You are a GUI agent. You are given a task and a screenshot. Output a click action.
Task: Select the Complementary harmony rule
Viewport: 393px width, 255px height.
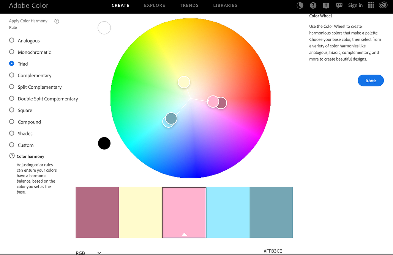tap(11, 75)
